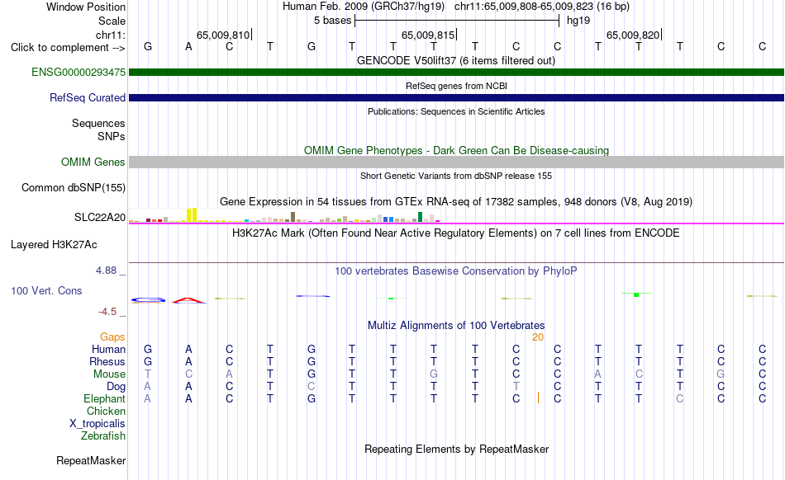Click 'RefSeq genes from NCBI' title

click(x=456, y=86)
